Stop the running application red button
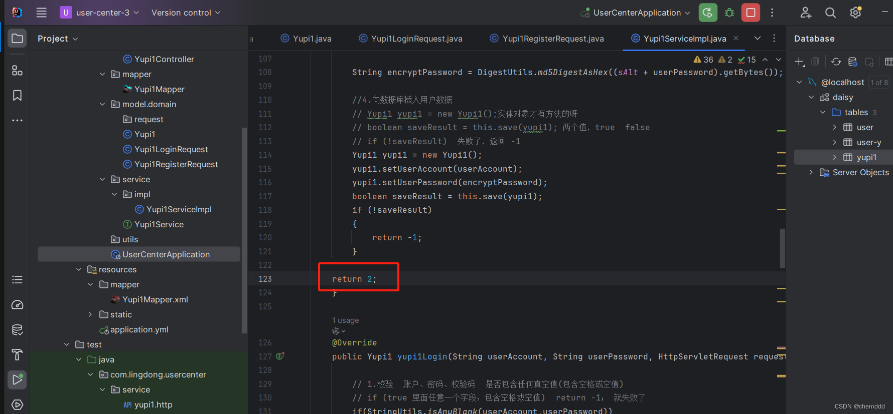 pos(751,13)
